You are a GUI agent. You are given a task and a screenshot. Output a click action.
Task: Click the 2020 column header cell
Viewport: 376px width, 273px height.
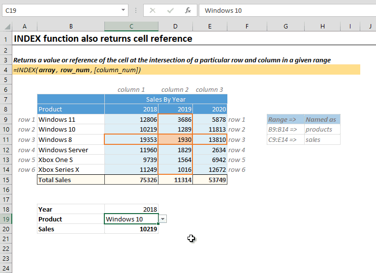point(210,109)
